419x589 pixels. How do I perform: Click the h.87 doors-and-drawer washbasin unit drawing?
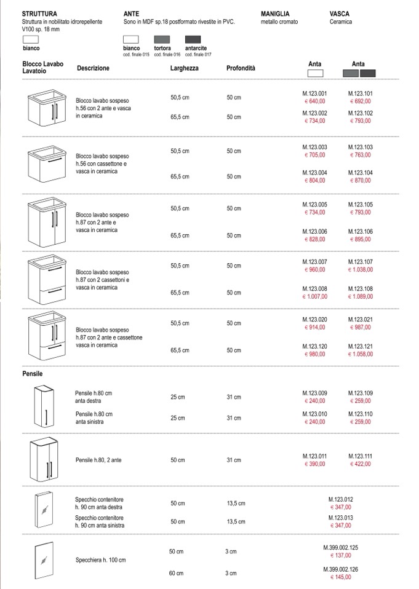click(x=47, y=336)
